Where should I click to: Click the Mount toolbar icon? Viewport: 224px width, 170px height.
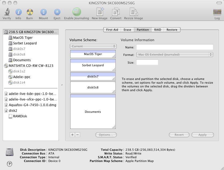(43, 12)
